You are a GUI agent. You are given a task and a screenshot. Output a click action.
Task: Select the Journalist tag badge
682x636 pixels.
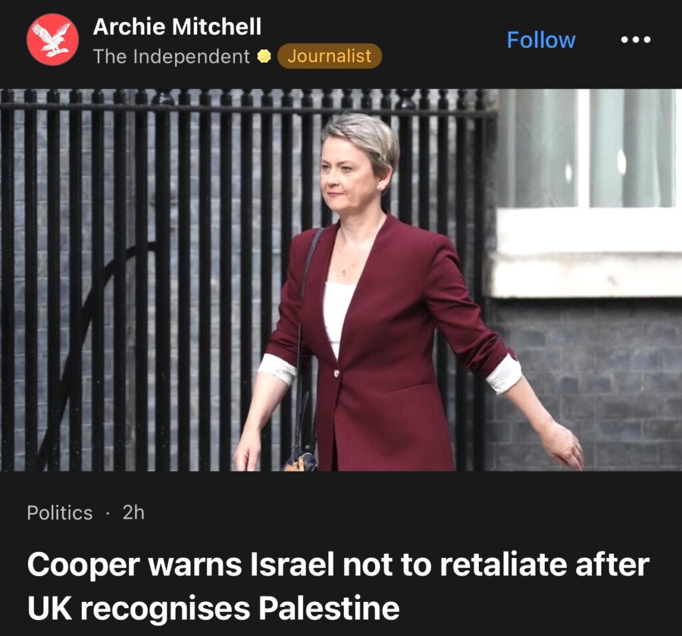(x=329, y=56)
